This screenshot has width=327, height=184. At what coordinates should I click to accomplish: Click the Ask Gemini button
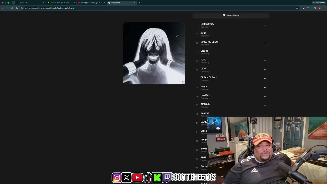coord(319,3)
